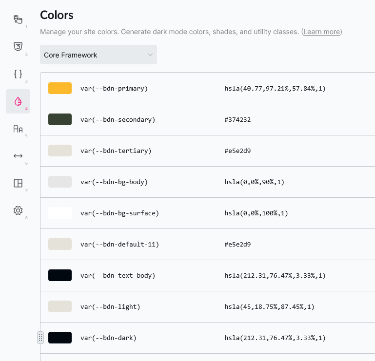Open the first sidebar panel icon
This screenshot has height=361, width=375.
point(18,20)
